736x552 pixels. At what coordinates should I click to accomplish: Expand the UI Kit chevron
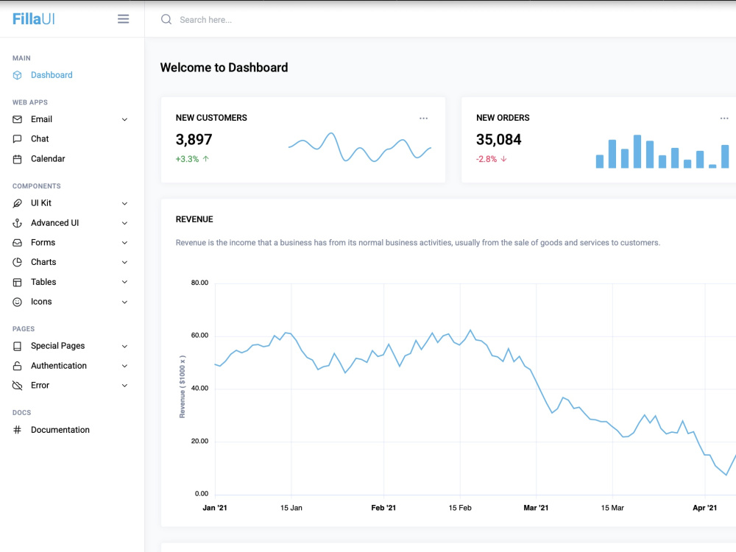pyautogui.click(x=124, y=203)
